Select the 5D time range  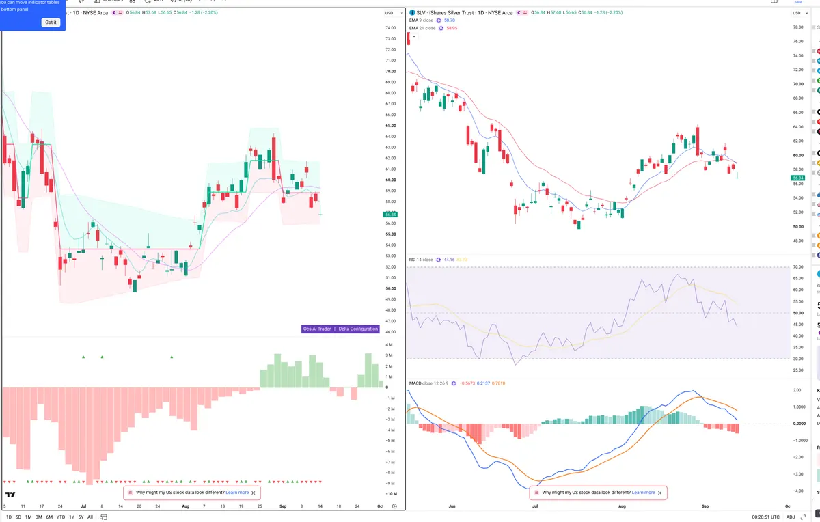(18, 517)
